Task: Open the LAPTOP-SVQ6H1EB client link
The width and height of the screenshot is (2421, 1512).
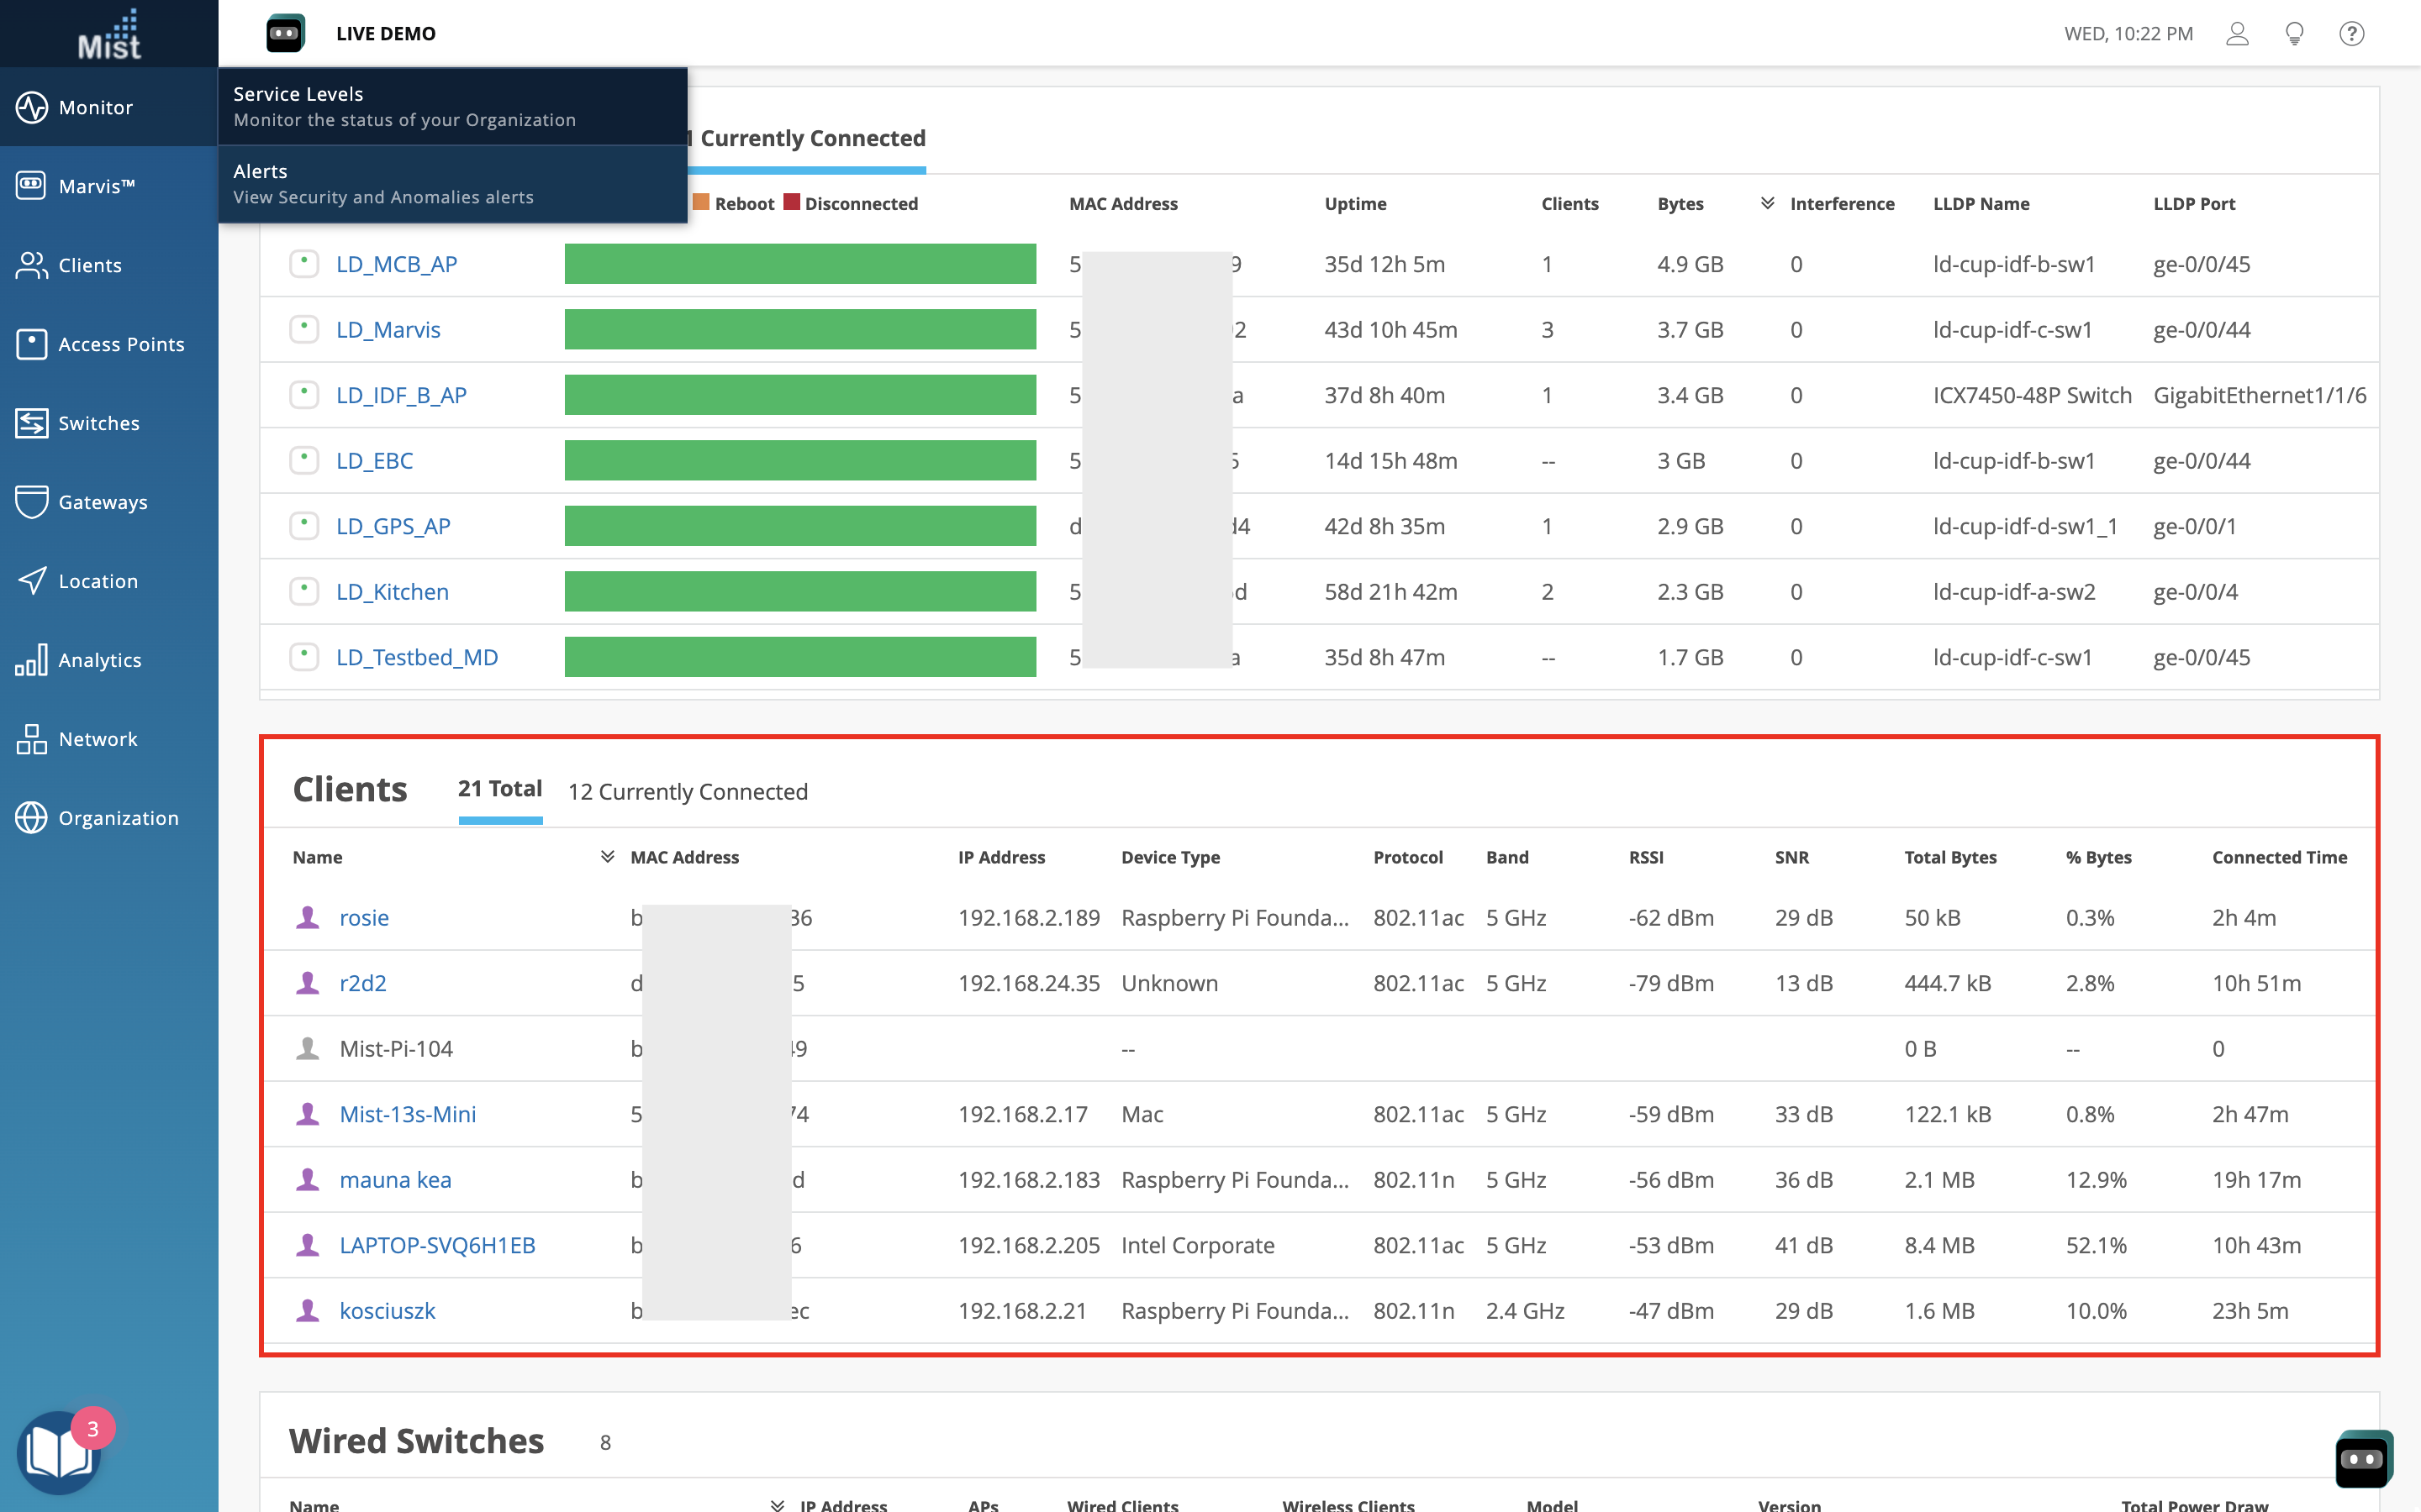Action: tap(437, 1245)
